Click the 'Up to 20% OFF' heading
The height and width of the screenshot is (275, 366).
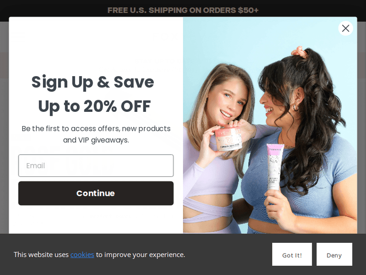[94, 106]
